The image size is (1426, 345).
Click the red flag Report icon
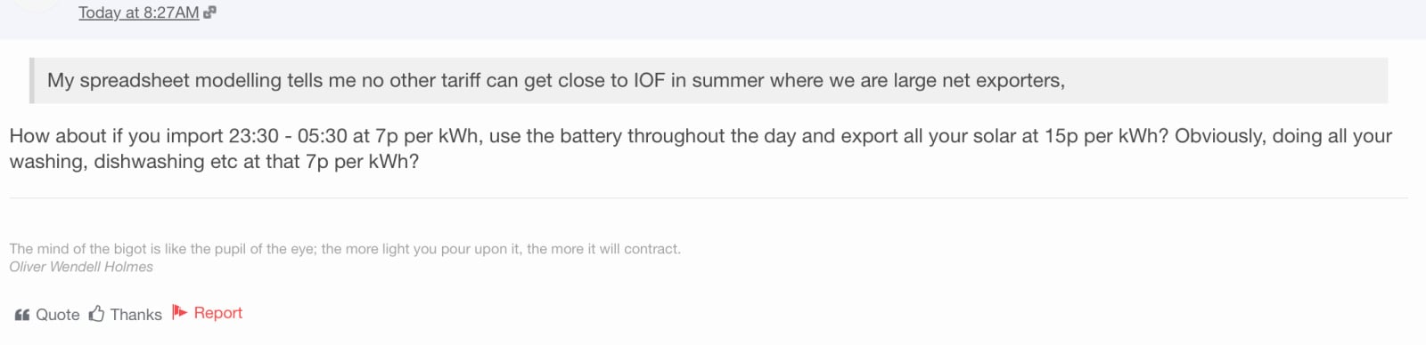click(179, 312)
